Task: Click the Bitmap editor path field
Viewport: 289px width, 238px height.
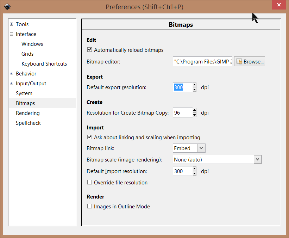Action: (x=202, y=61)
